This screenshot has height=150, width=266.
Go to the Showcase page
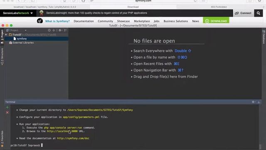(123, 21)
